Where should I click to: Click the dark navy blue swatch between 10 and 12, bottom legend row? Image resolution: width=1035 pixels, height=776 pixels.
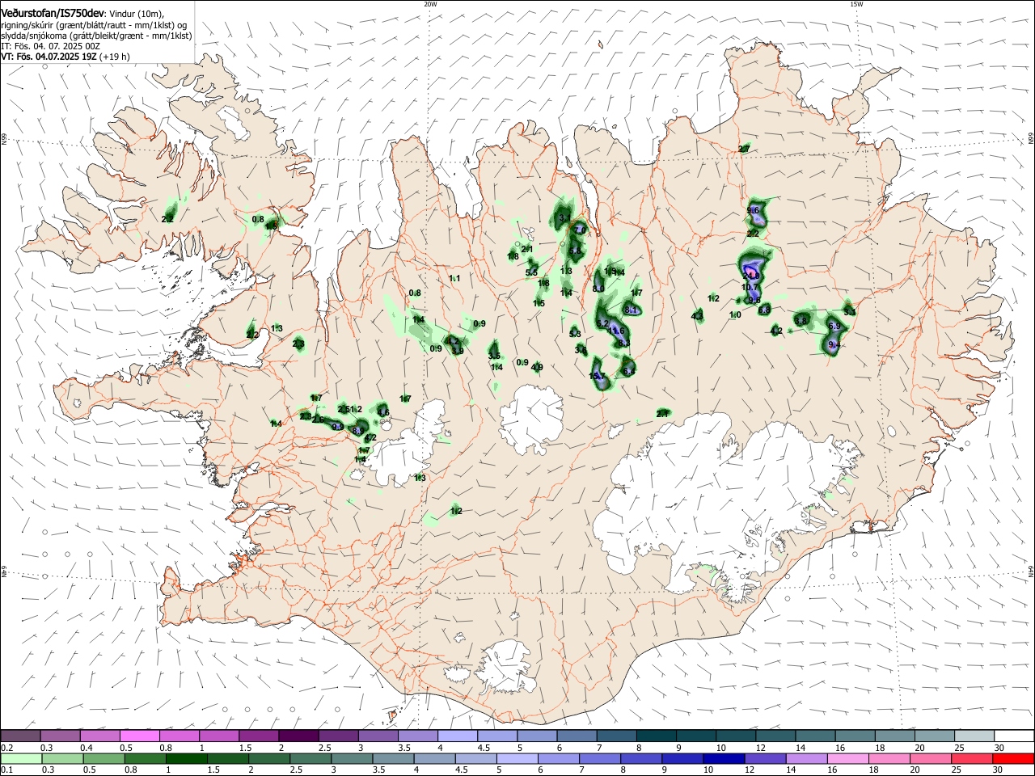(x=723, y=758)
